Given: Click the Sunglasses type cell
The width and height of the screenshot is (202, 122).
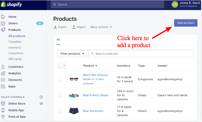Looking at the screenshot, I should (146, 79).
